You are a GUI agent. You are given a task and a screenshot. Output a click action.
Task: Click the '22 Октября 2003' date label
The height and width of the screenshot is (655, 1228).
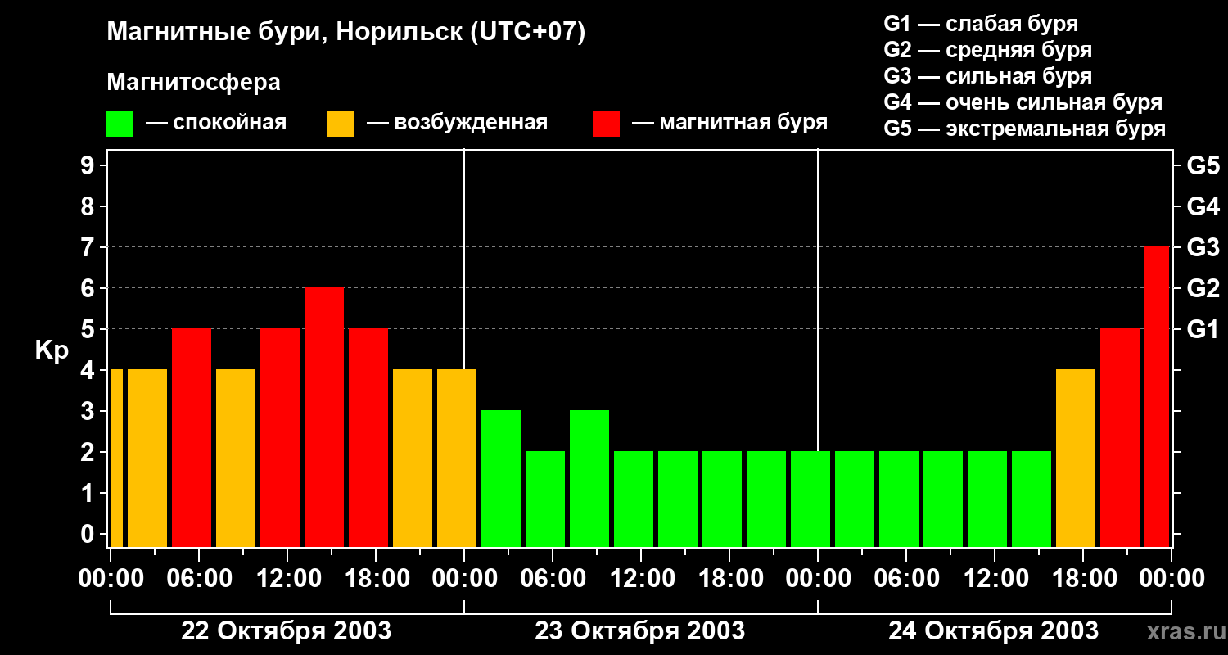286,631
